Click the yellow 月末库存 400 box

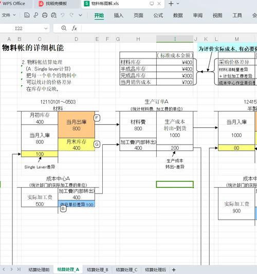[x=77, y=145]
